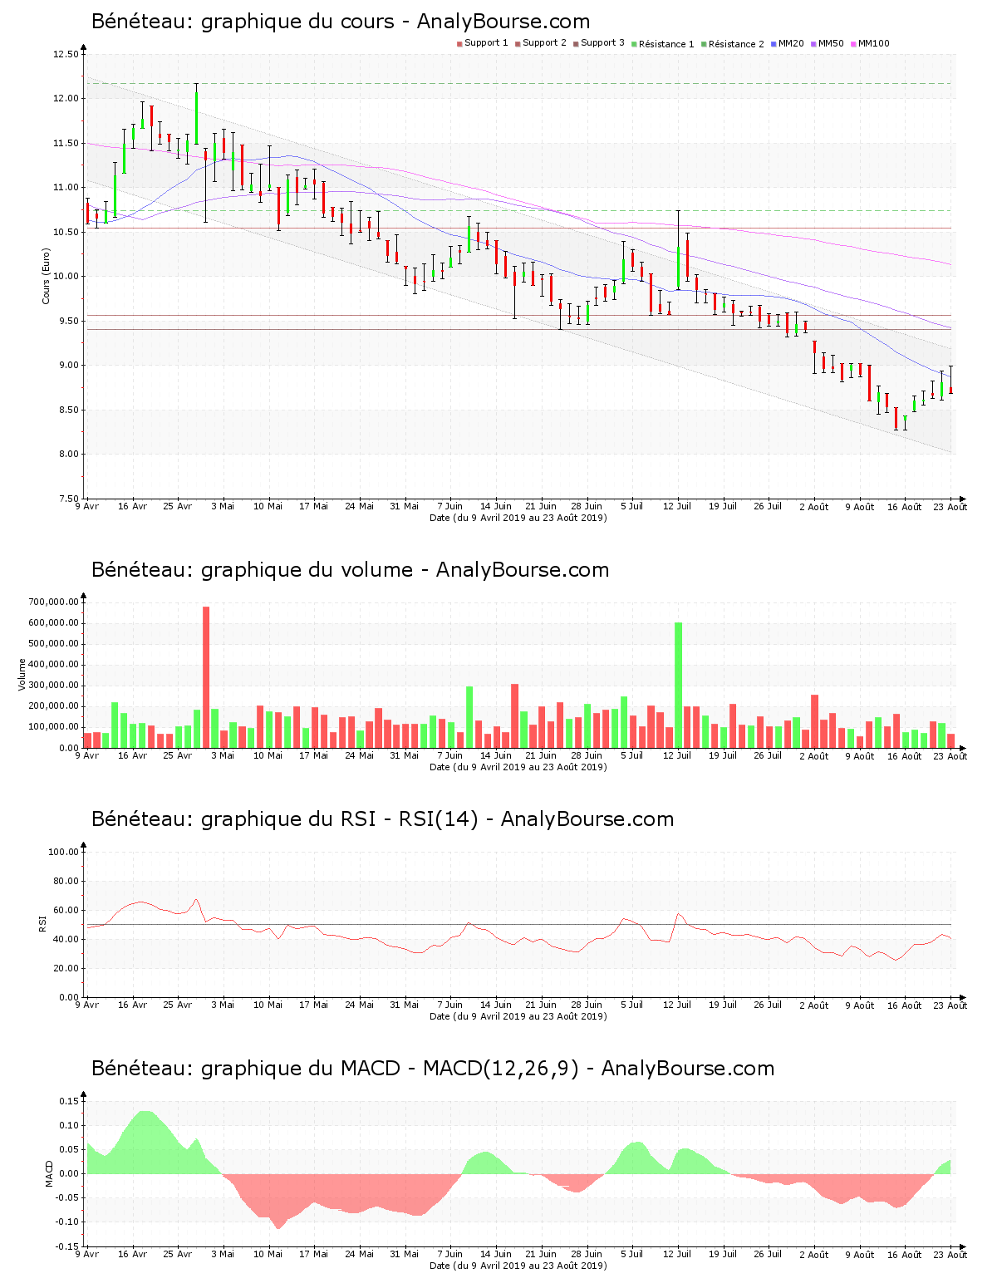Click the '-0.15' MACD axis value
997x1288 pixels.
click(68, 1247)
